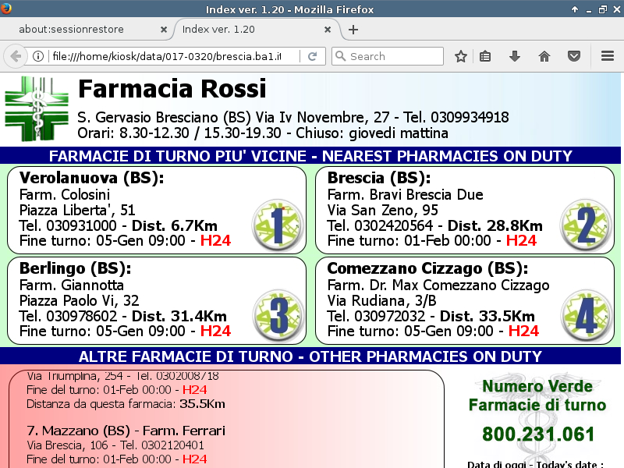Click the number 1 pharmacy badge
The image size is (624, 468).
click(278, 225)
